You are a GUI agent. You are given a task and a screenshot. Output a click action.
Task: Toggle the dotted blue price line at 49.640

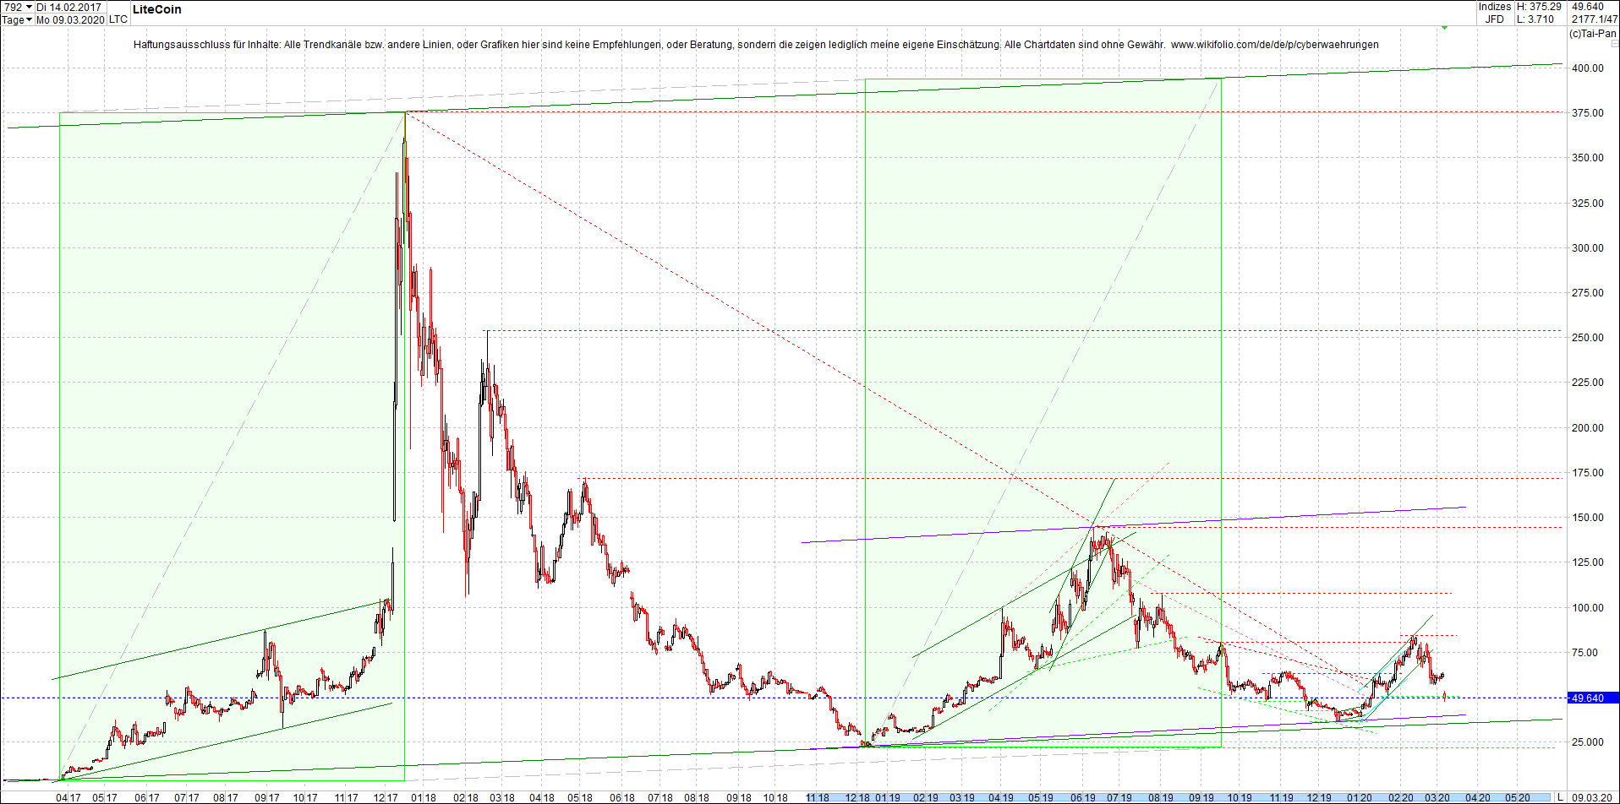pos(761,698)
